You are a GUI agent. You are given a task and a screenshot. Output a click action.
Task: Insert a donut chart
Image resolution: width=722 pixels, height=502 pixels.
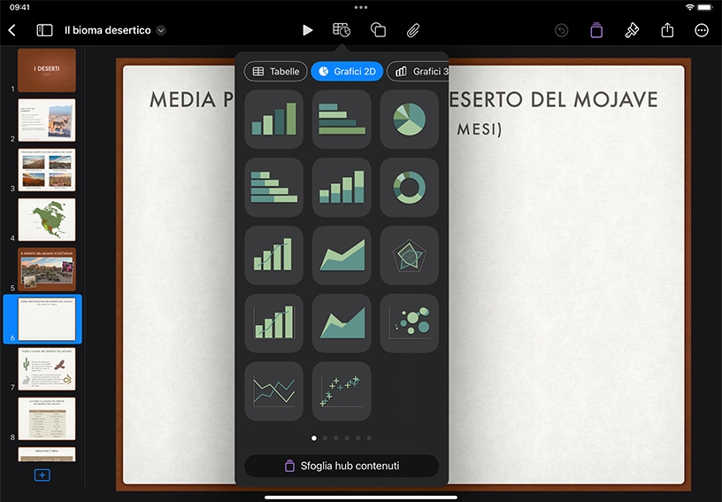coord(410,187)
